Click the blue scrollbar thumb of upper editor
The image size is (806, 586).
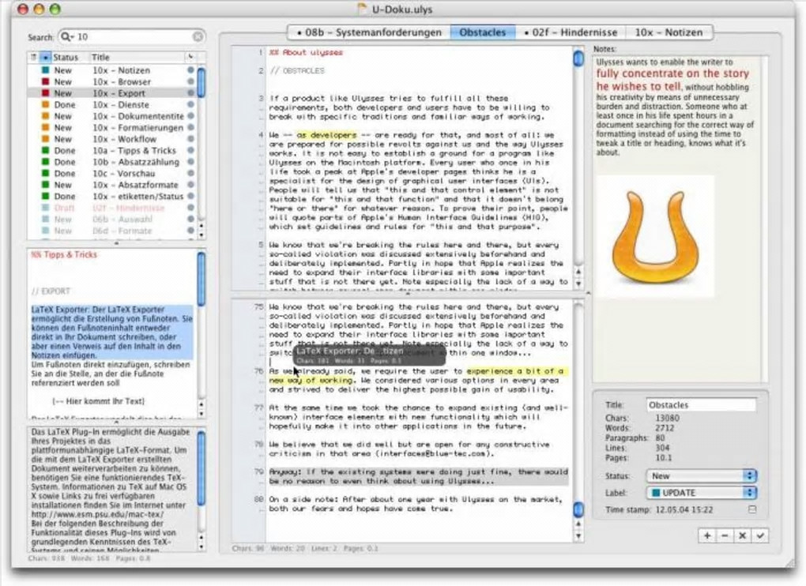click(x=578, y=58)
